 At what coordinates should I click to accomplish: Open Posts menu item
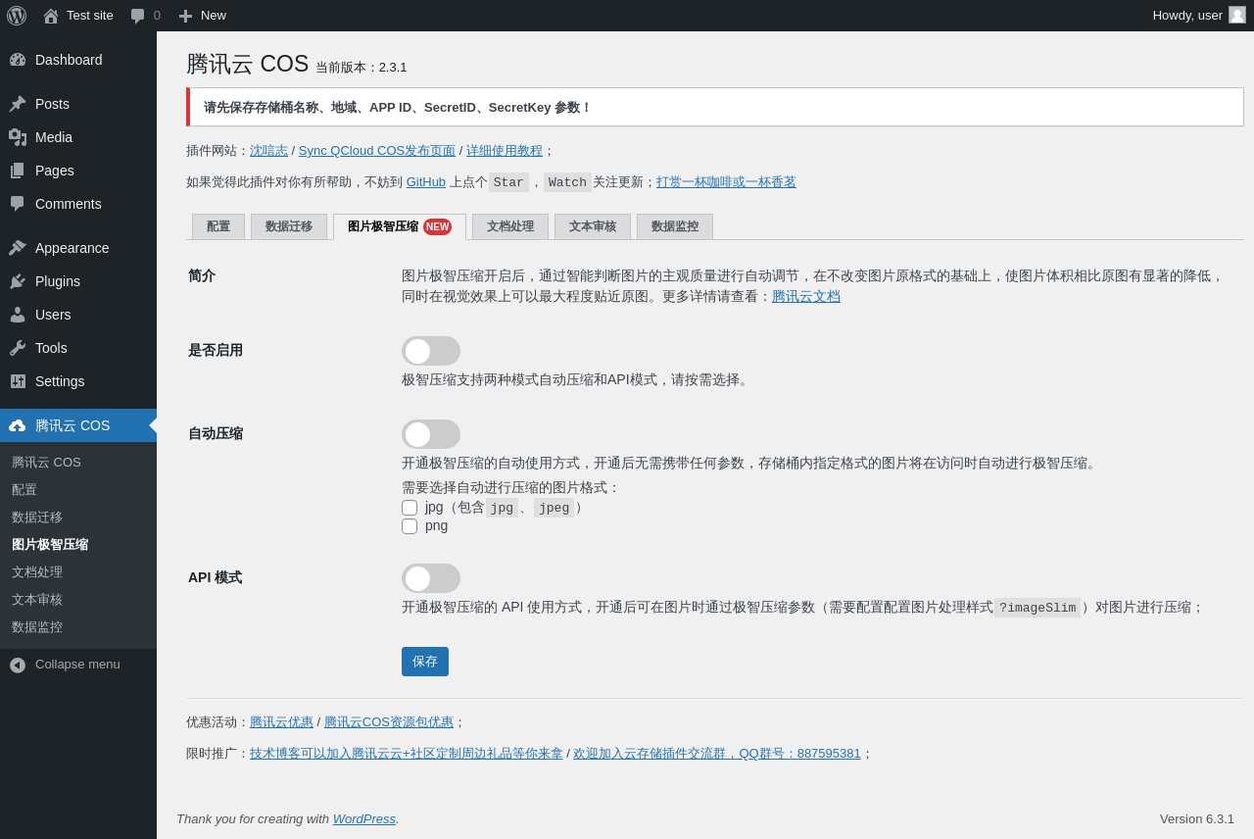coord(78,104)
